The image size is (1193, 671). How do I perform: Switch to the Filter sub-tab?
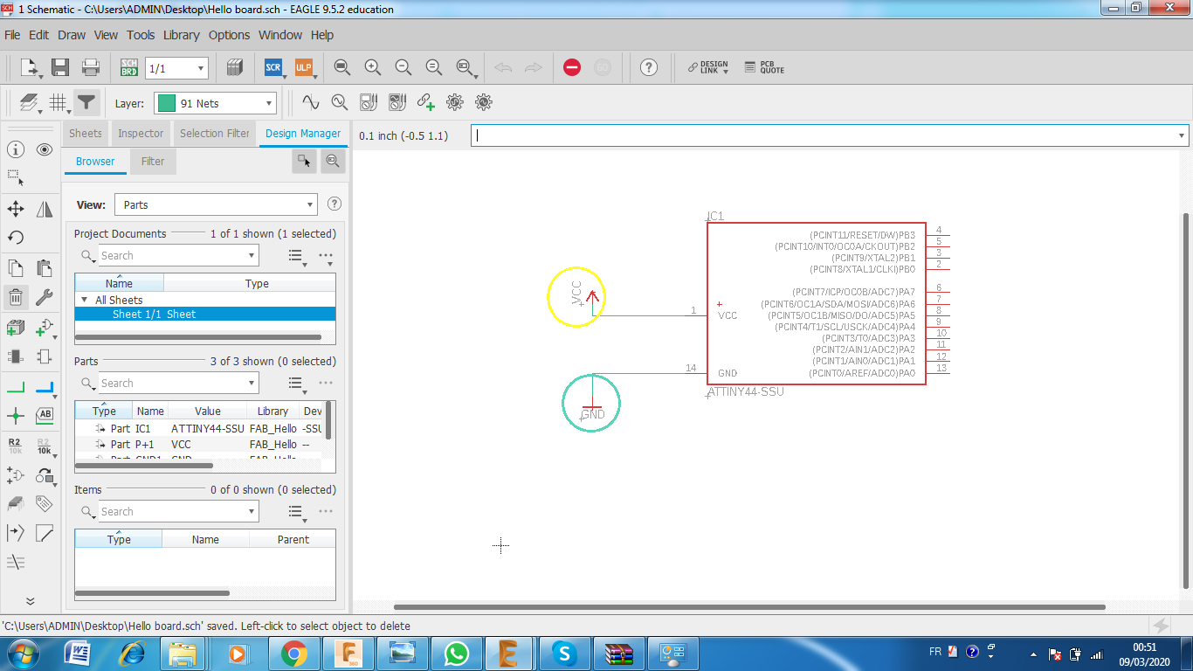(153, 161)
